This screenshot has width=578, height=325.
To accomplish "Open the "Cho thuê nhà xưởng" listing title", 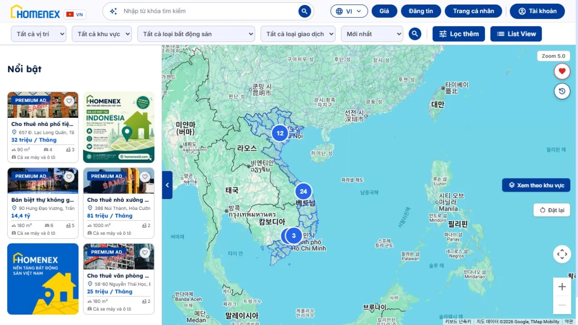I will click(x=118, y=200).
